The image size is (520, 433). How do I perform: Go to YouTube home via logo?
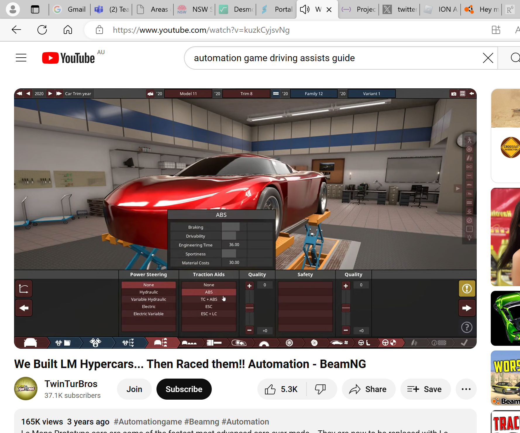pos(69,58)
